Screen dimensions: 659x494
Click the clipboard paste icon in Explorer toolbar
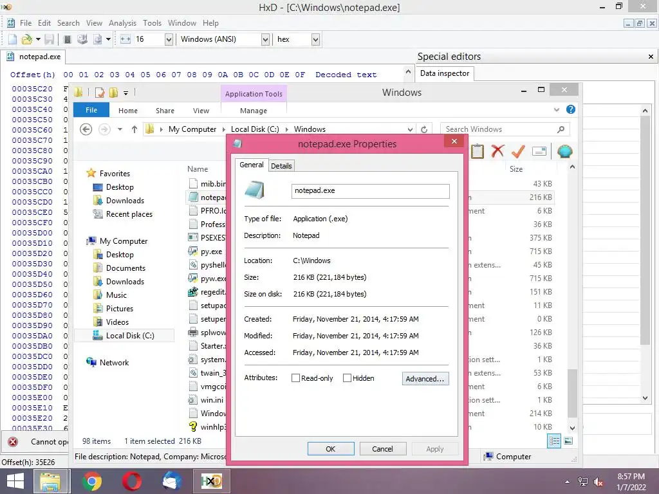[x=477, y=151]
